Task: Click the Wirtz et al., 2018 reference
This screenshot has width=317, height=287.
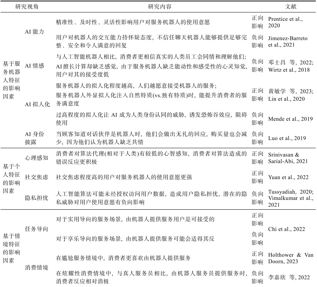Action: (289, 70)
